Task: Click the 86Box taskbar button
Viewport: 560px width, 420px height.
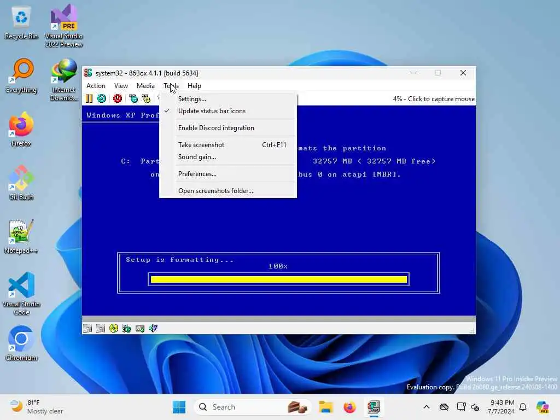Action: click(374, 407)
